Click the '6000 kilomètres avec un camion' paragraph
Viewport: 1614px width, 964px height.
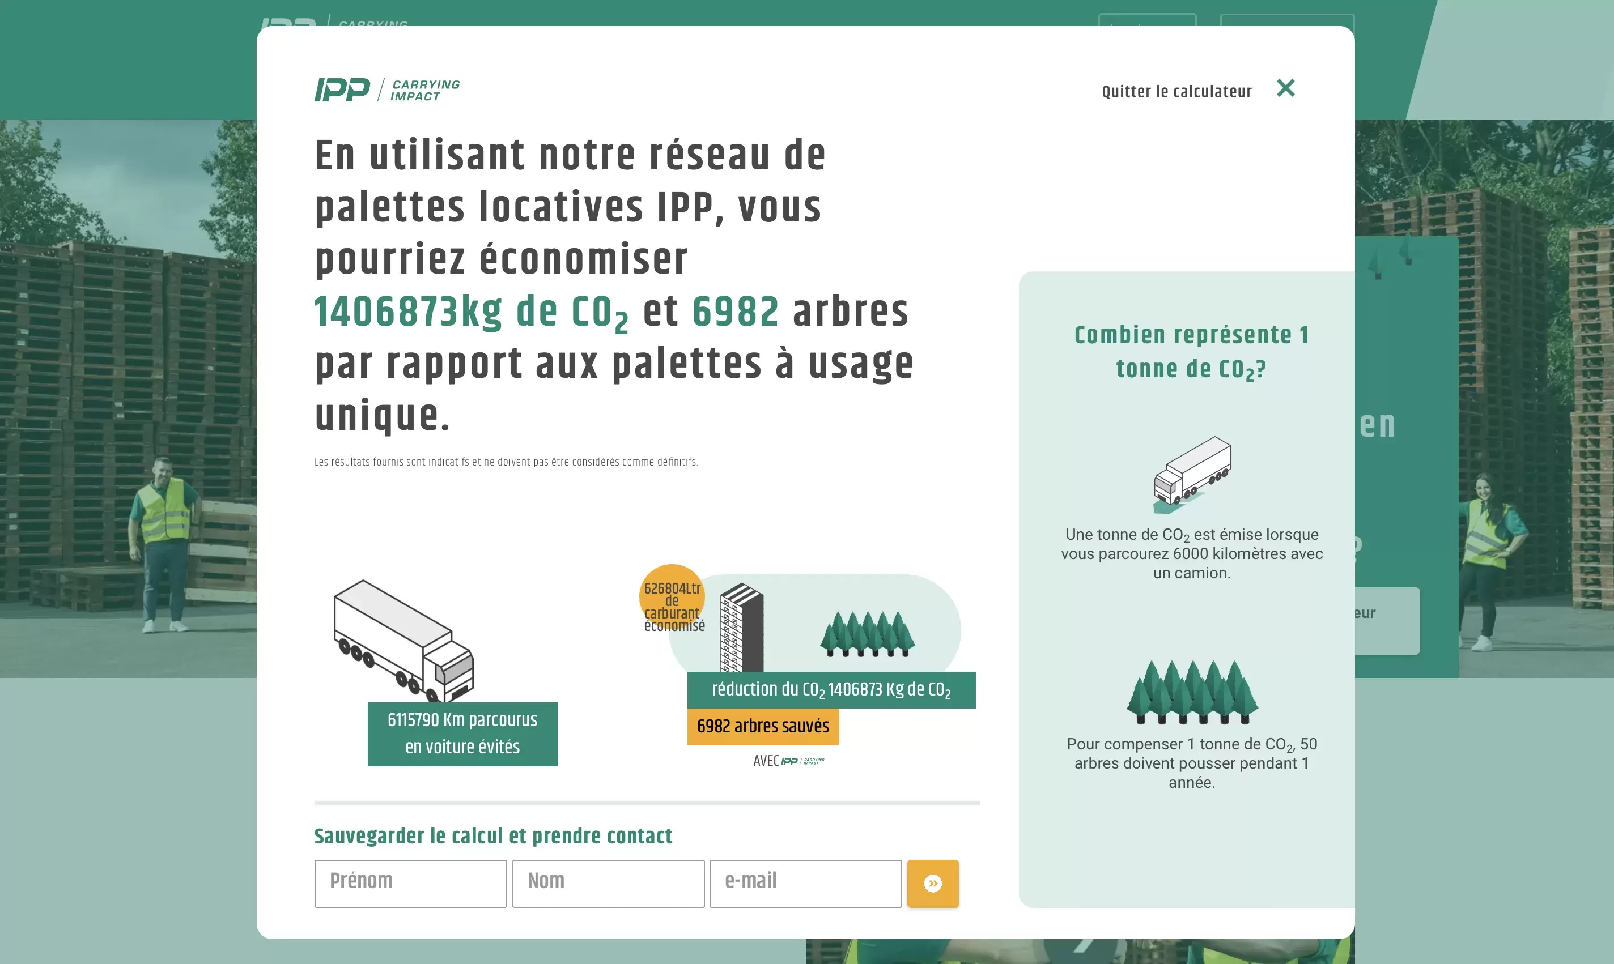[1192, 553]
